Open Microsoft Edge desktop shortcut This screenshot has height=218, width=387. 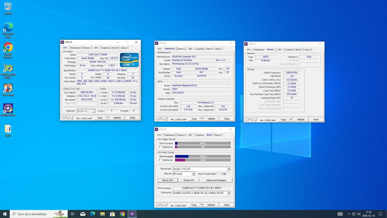(x=8, y=27)
